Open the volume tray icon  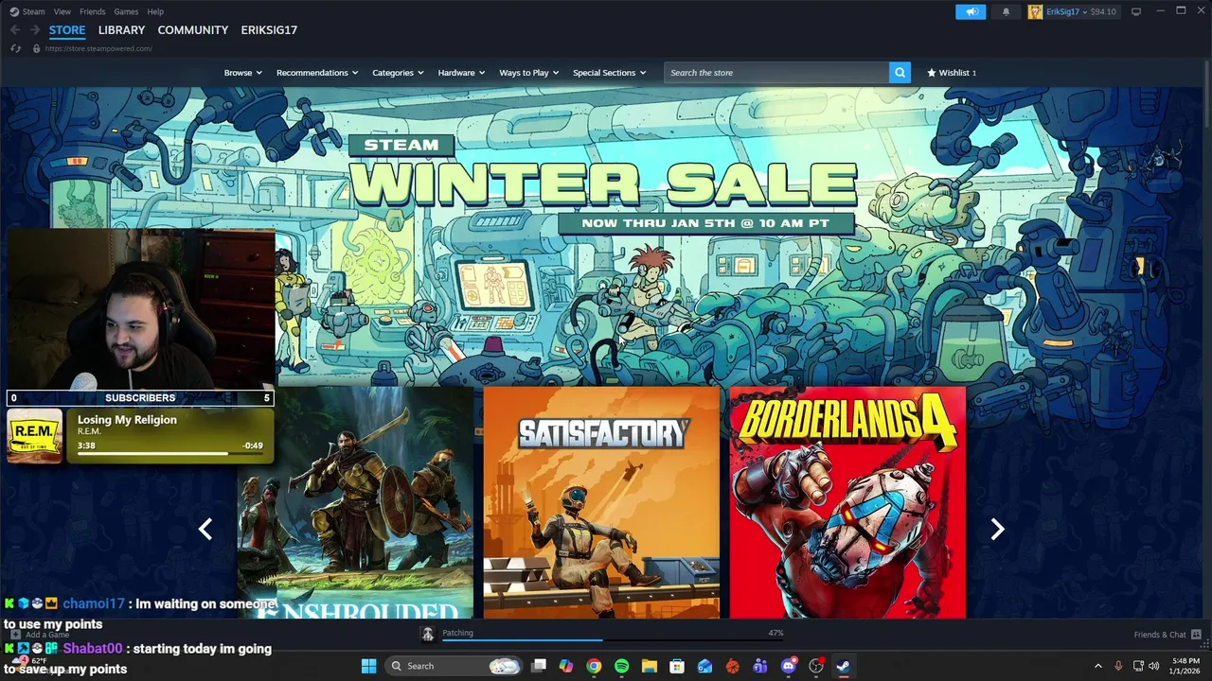pos(1153,666)
